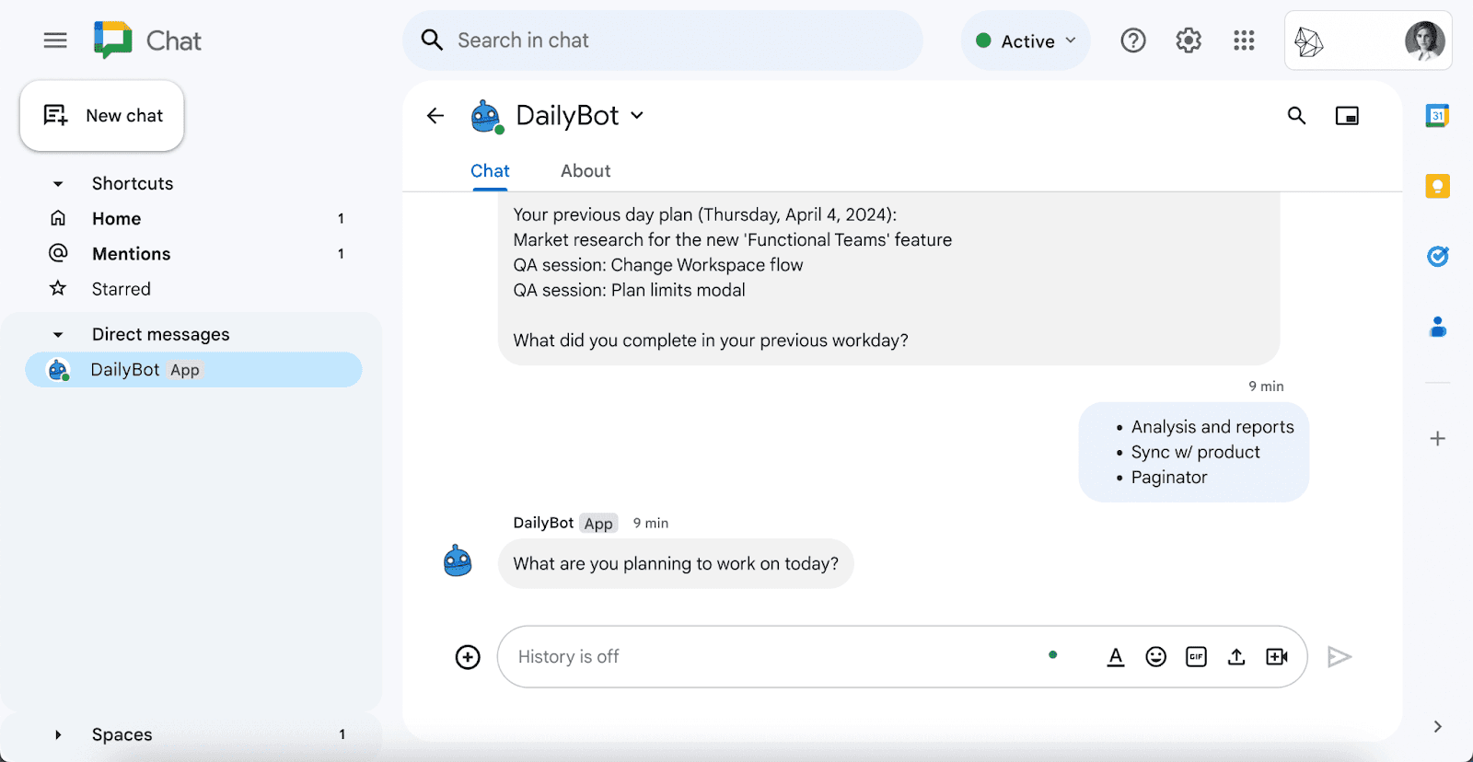Click the New chat button
Image resolution: width=1473 pixels, height=762 pixels.
pos(102,116)
